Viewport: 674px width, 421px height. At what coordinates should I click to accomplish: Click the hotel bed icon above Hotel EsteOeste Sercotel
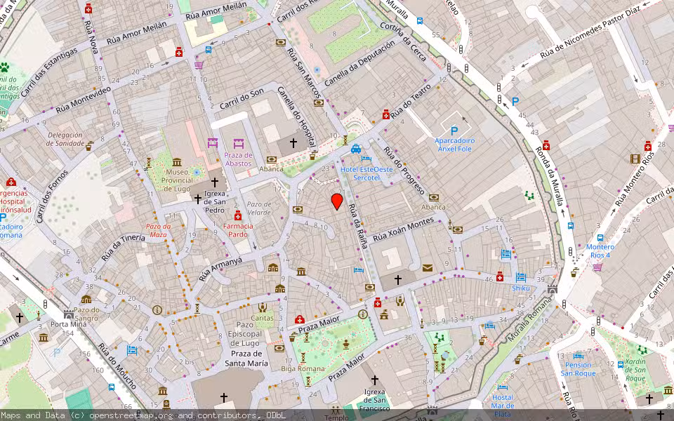click(366, 159)
